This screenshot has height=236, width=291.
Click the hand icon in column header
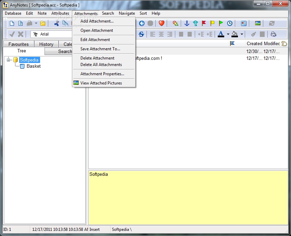pyautogui.click(x=284, y=43)
